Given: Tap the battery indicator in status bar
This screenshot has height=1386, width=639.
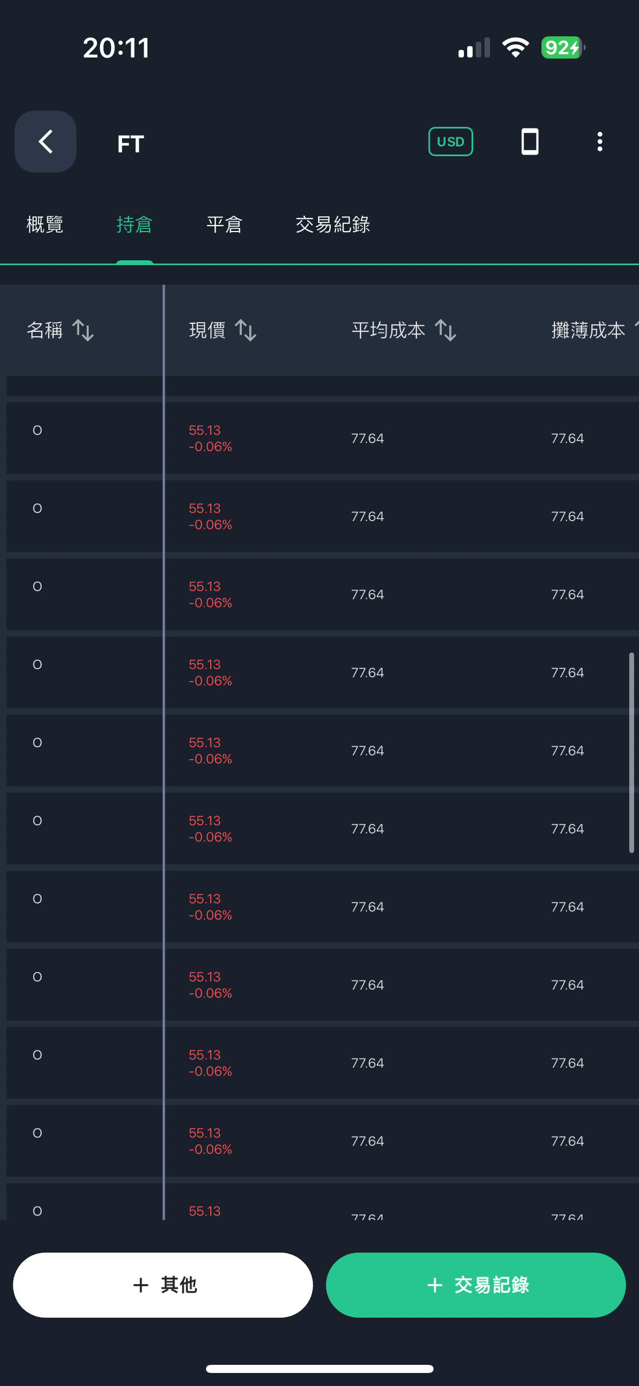Looking at the screenshot, I should point(563,48).
